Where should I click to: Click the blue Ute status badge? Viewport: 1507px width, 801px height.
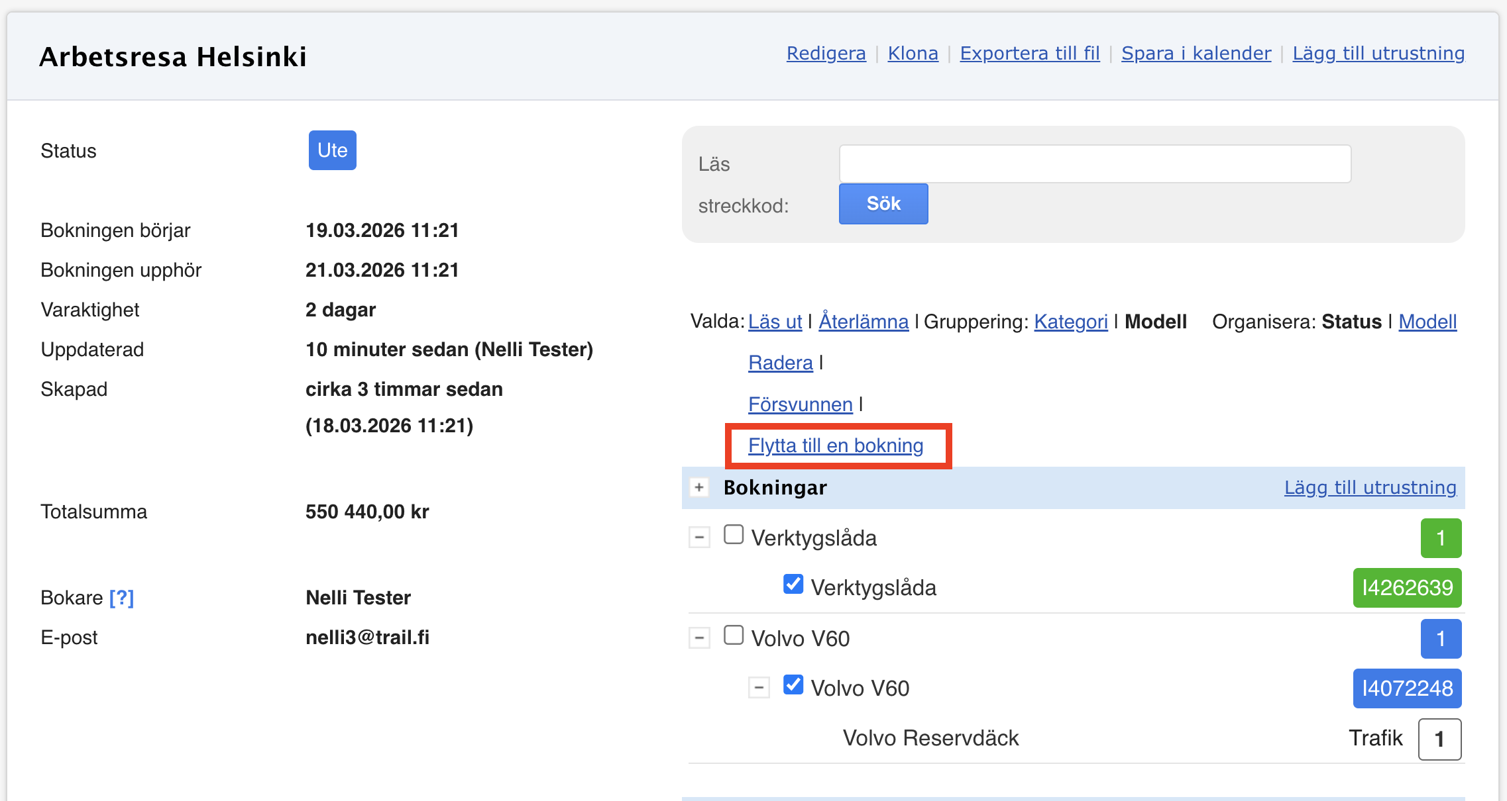pos(332,150)
